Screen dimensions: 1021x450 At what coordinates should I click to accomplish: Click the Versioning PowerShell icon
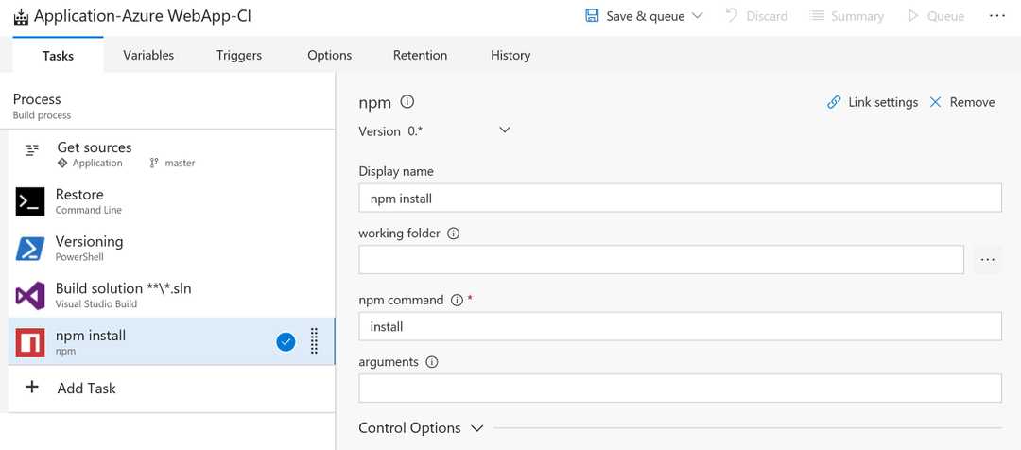tap(30, 249)
